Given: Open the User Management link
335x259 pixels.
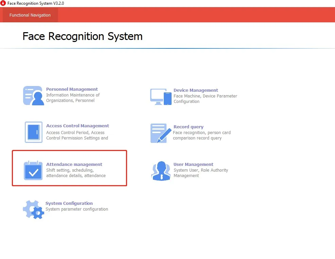Looking at the screenshot, I should [x=193, y=164].
